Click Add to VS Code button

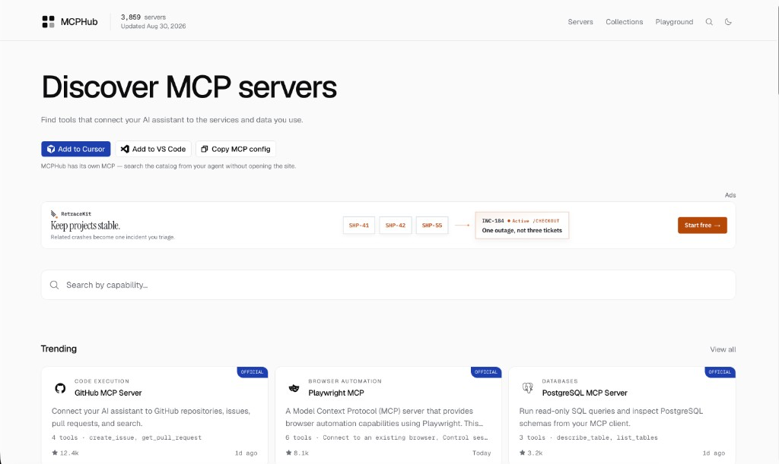pos(154,149)
